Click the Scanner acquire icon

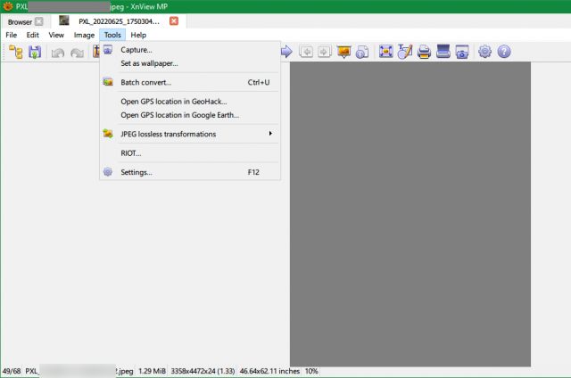click(443, 52)
